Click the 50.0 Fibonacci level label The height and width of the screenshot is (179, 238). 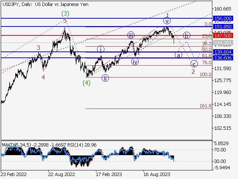click(x=207, y=50)
